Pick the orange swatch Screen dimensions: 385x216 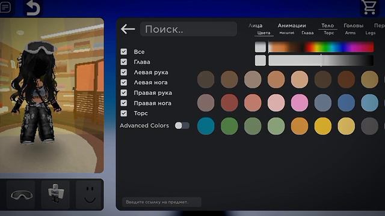coord(300,126)
